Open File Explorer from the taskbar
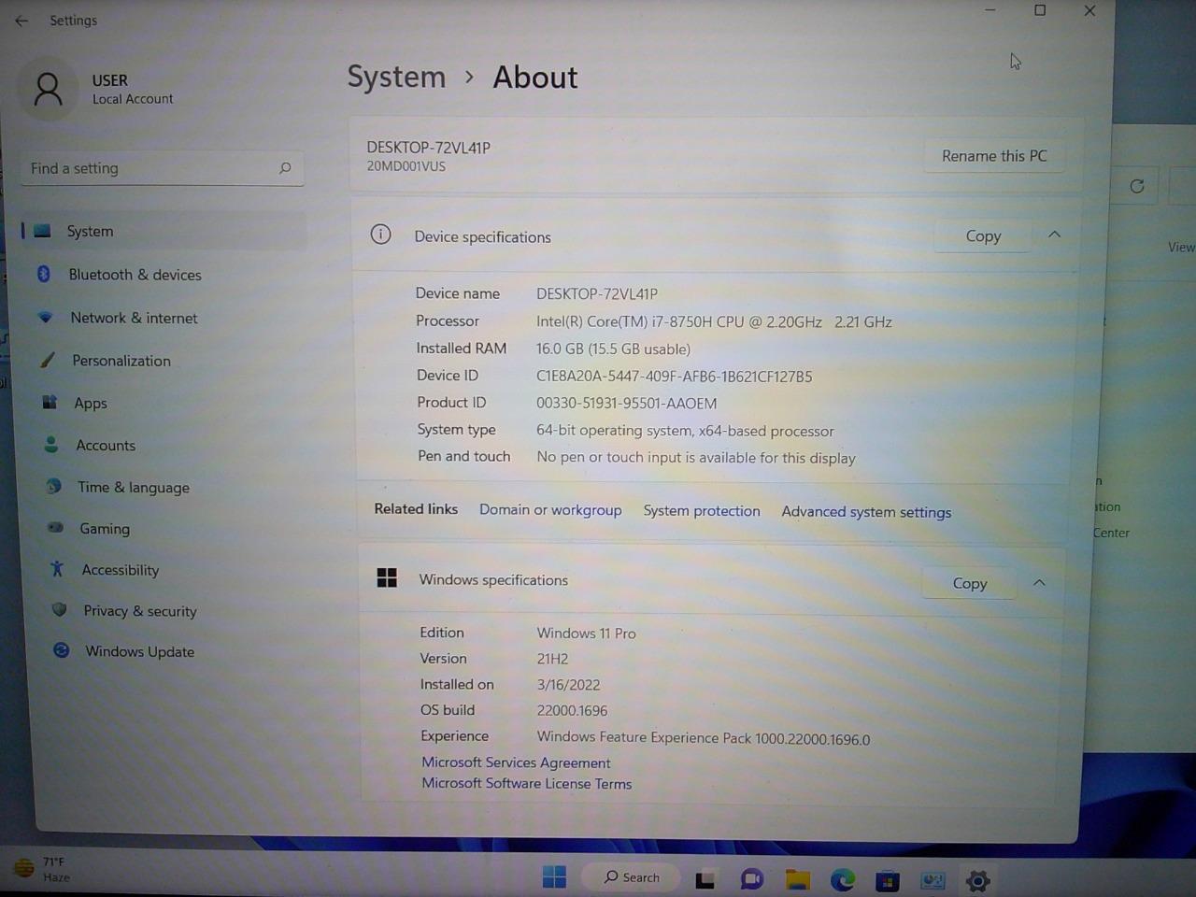This screenshot has width=1196, height=897. [797, 879]
